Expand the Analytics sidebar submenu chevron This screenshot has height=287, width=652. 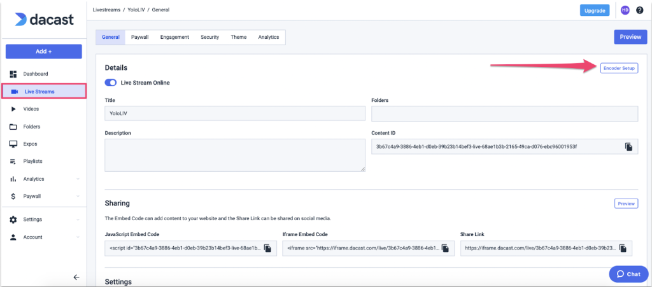78,179
